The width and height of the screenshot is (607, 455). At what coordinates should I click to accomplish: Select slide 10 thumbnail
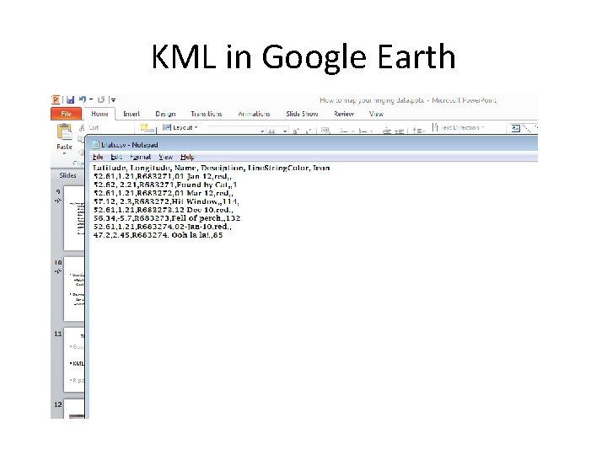(74, 289)
